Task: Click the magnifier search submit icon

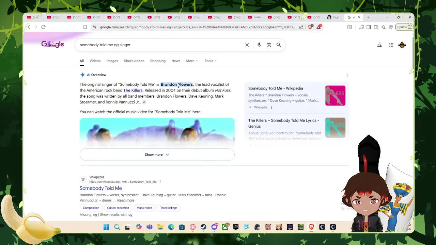Action: 279,45
